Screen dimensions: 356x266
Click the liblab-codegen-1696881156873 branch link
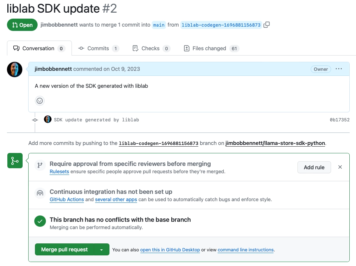(221, 25)
